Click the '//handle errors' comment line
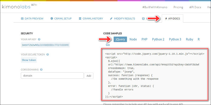 122,90
